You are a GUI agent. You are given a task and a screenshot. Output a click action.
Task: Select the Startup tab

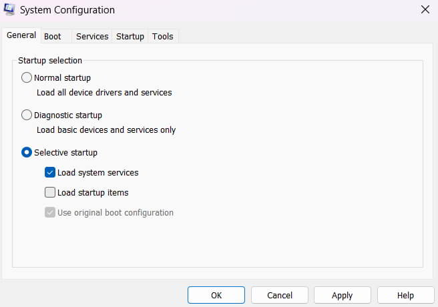(x=130, y=36)
